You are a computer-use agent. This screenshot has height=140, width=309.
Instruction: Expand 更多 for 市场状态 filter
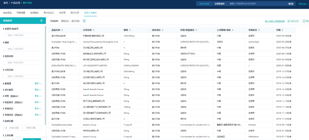click(x=38, y=109)
